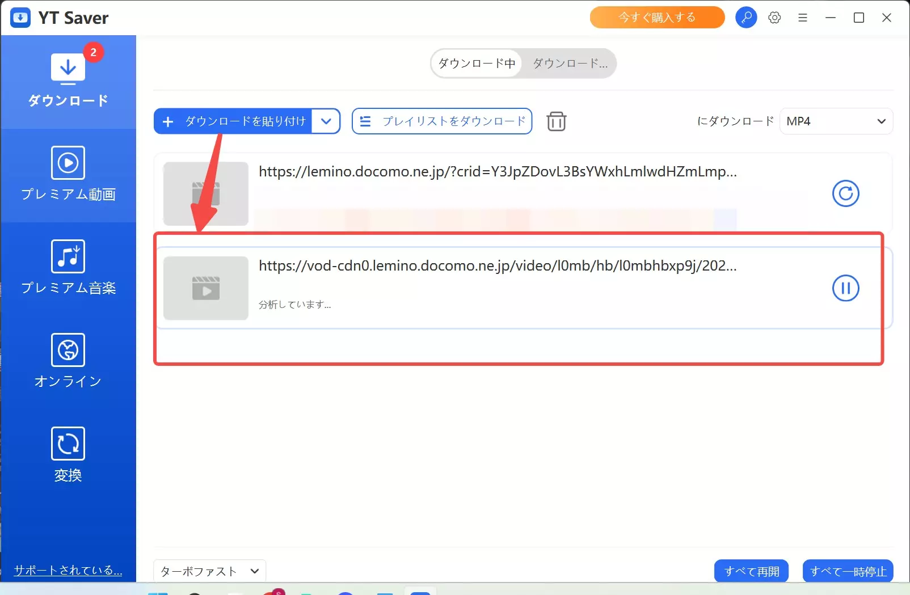The image size is (910, 595).
Task: Open the サポートされている... link
Action: coord(68,570)
